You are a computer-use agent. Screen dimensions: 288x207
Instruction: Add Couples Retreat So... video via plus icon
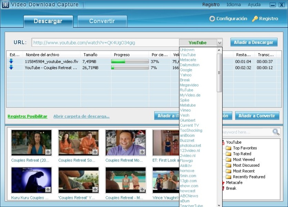95,152
